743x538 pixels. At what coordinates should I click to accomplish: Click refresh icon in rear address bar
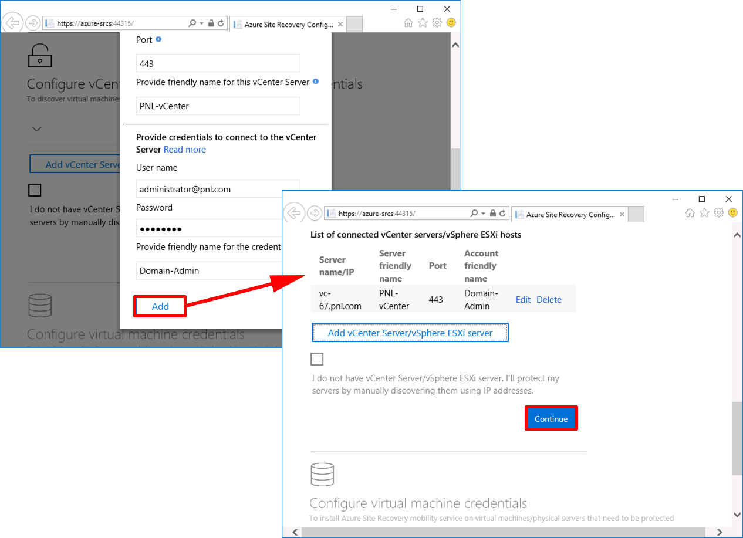click(221, 23)
